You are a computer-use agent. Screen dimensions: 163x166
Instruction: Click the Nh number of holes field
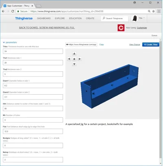[33, 120]
